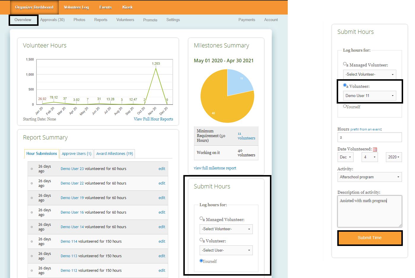Select Yourself radio in dashboard Submit Hours
This screenshot has width=415, height=278.
[201, 261]
